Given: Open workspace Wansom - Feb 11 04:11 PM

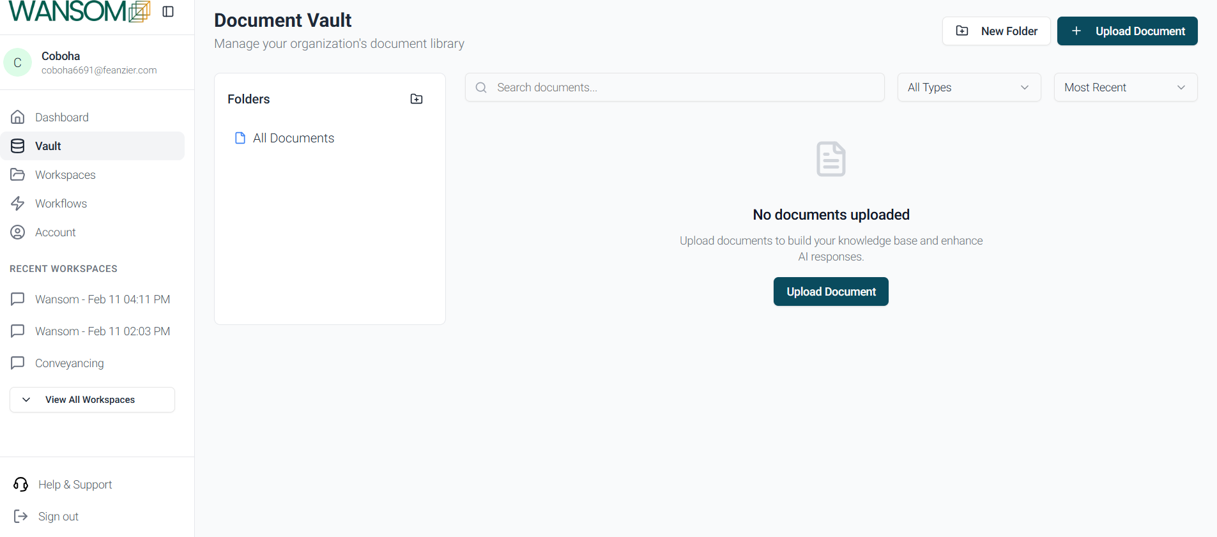Looking at the screenshot, I should click(93, 299).
